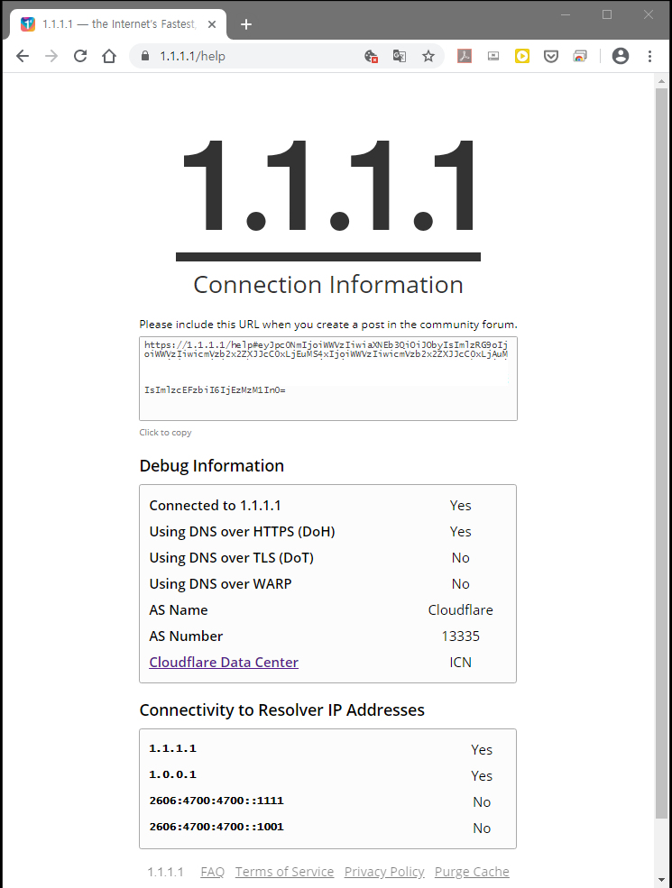Select 'Using DNS over HTTPS (DoH)' label
Viewport: 672px width, 888px height.
pos(242,531)
